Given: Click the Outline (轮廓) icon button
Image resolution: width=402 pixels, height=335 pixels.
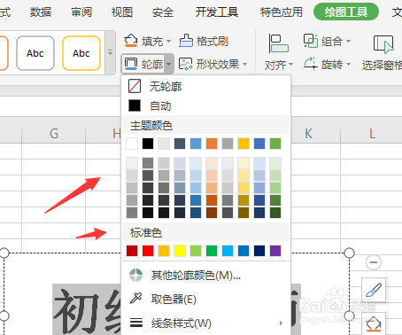Looking at the screenshot, I should 131,64.
